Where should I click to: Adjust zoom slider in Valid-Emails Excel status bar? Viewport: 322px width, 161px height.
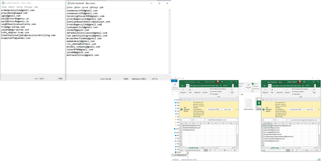pyautogui.click(x=307, y=150)
